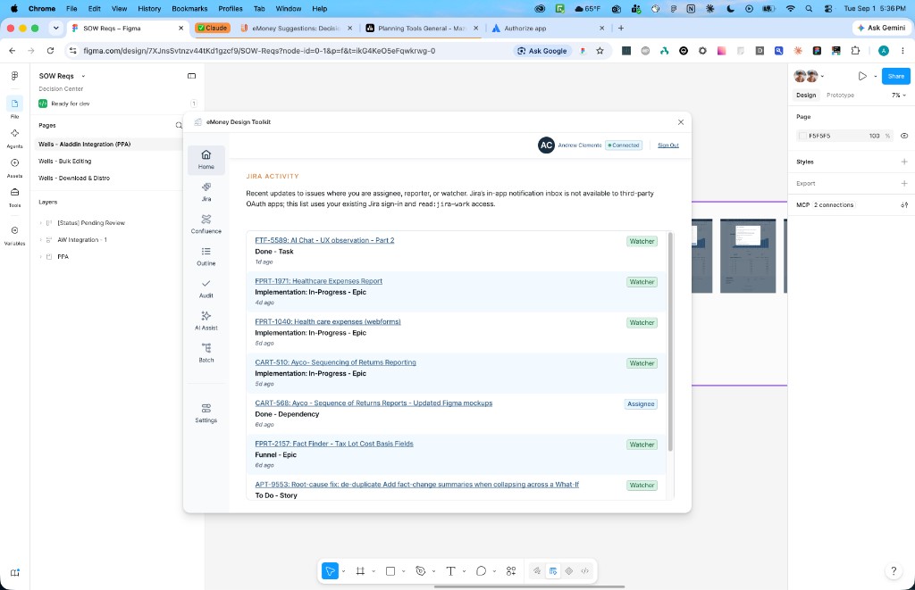Open the Confluence section in toolkit sidebar
Viewport: 915px width, 590px height.
point(206,224)
